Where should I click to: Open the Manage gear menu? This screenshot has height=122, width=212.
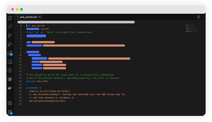pyautogui.click(x=10, y=112)
